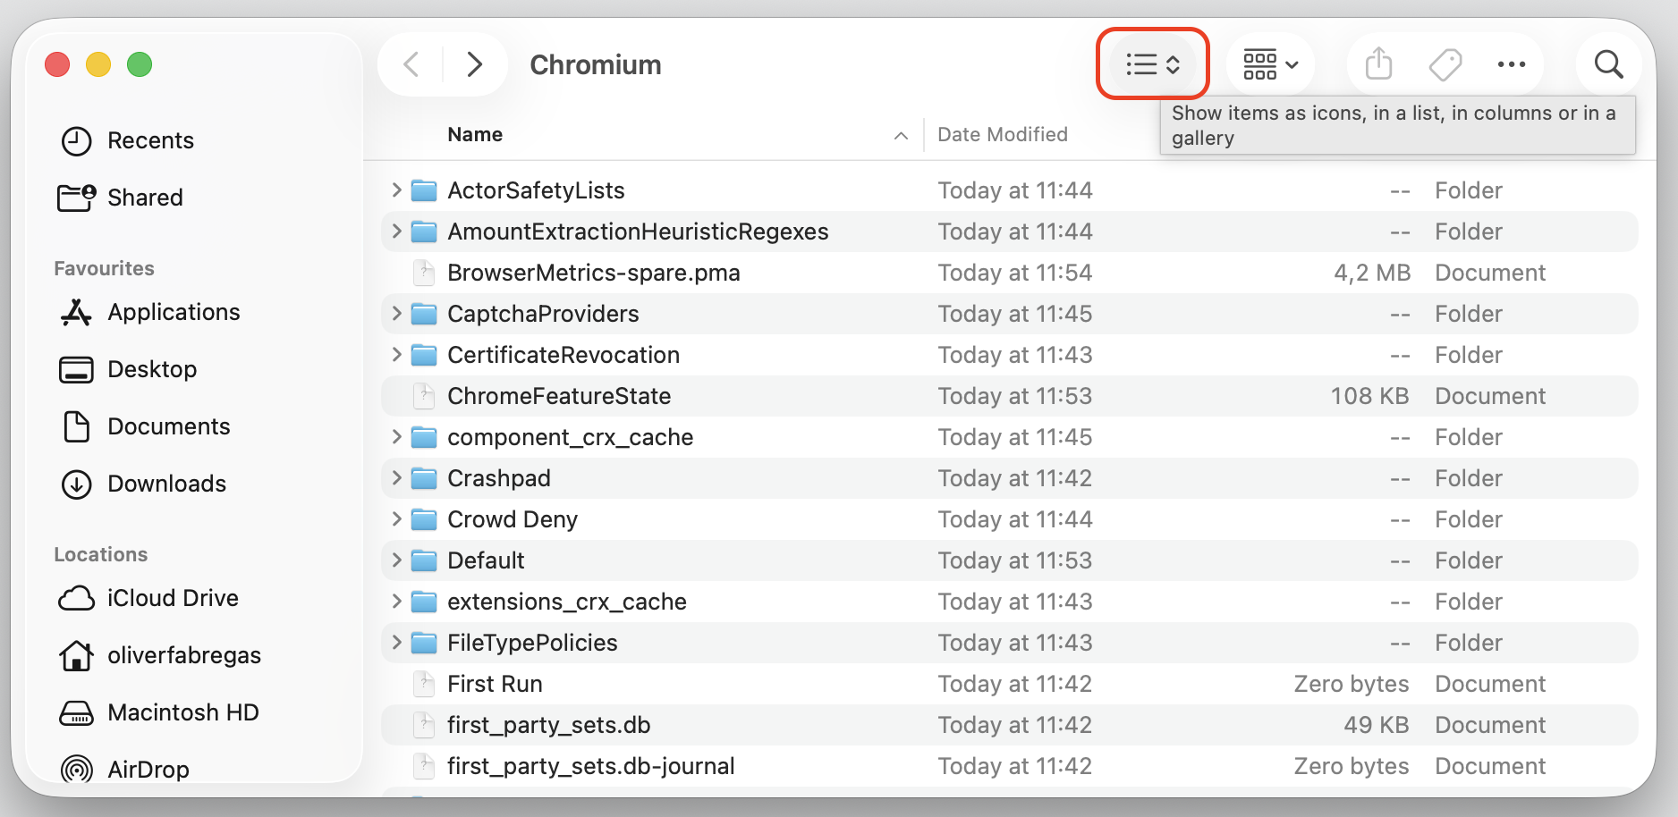
Task: Minimize the window with yellow button
Action: point(98,64)
